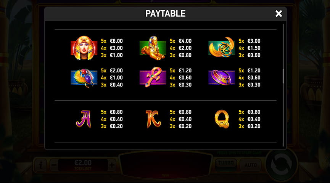Click the paytable vertical scrollbar

pos(283,76)
